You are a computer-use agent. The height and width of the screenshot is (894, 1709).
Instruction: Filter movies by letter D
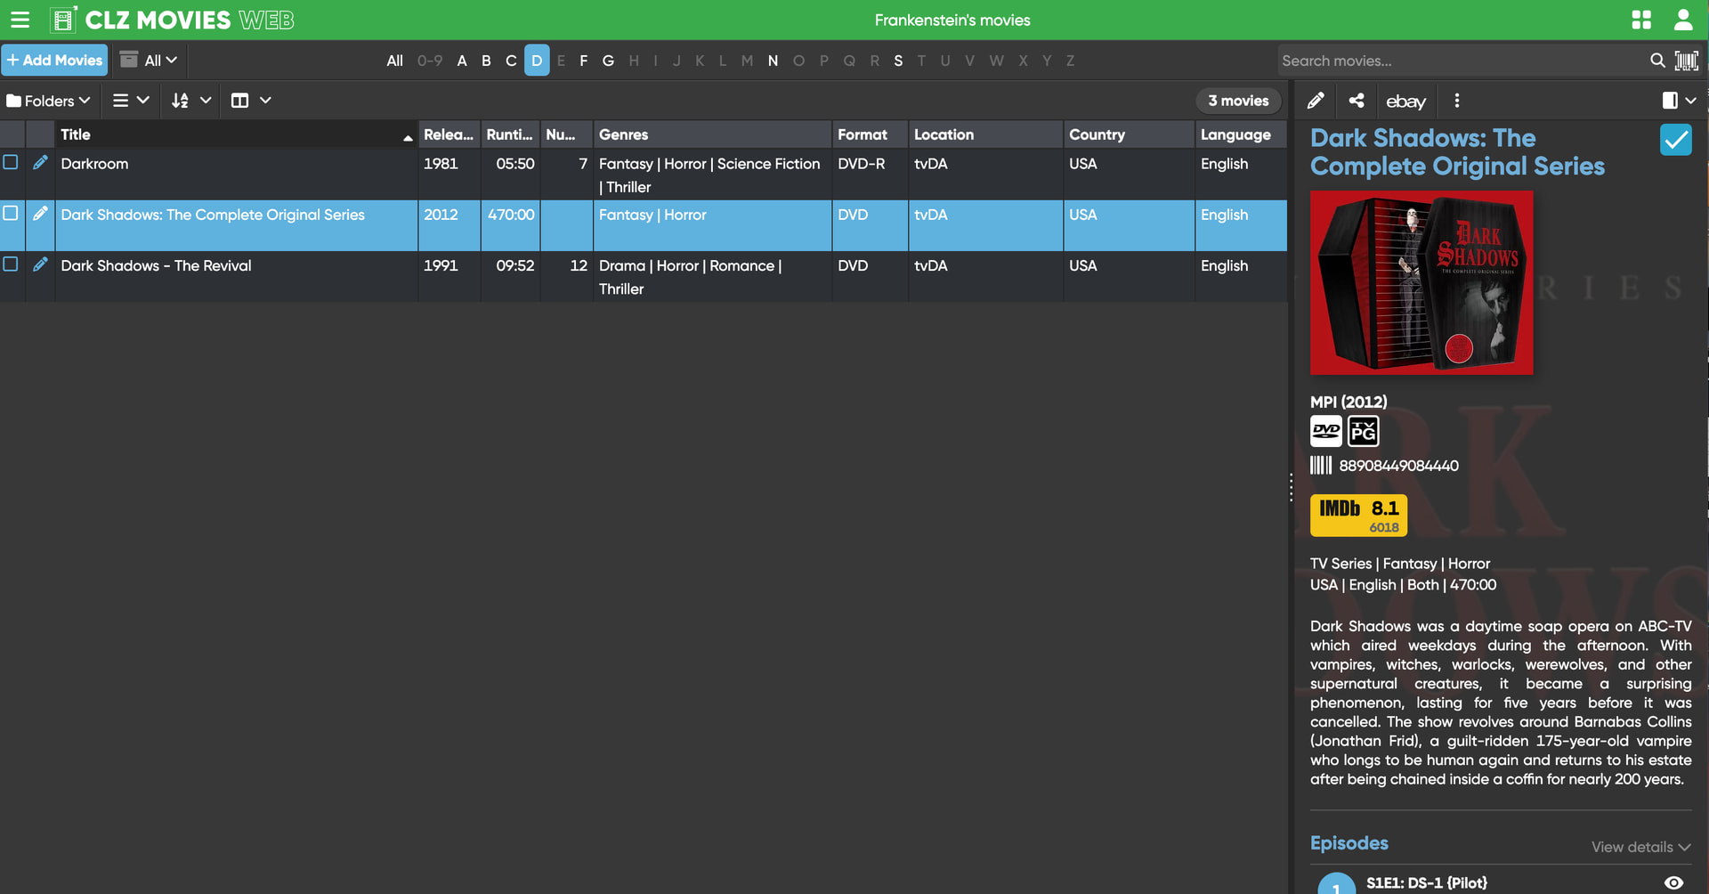pos(537,61)
